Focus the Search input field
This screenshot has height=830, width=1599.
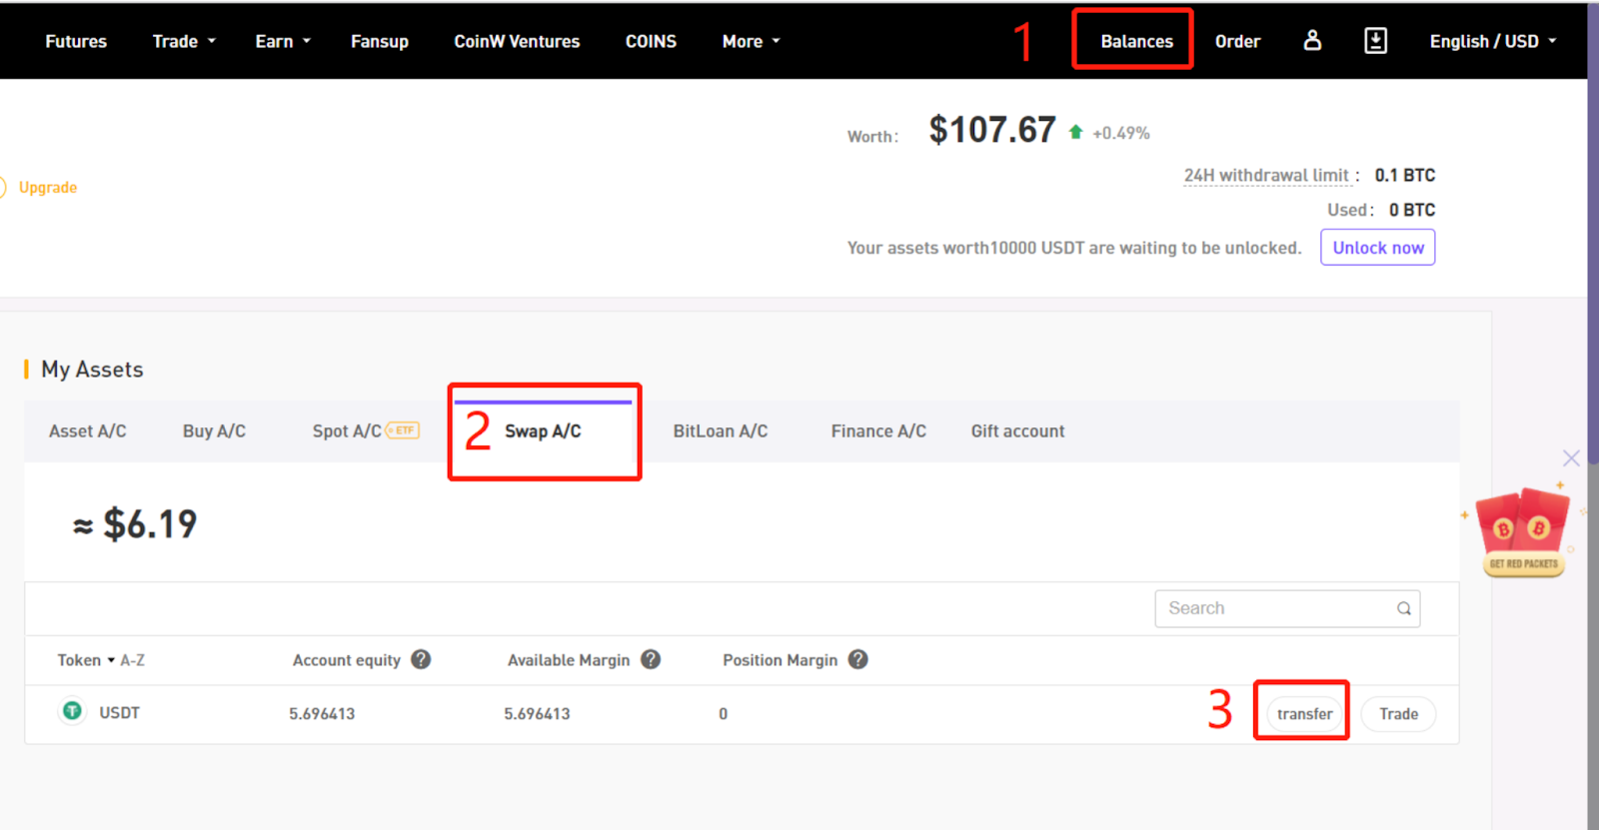tap(1287, 608)
